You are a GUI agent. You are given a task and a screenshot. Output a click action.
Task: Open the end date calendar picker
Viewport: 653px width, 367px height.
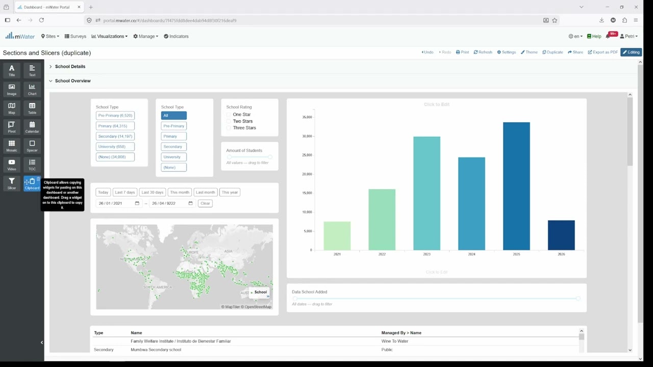[x=190, y=203]
